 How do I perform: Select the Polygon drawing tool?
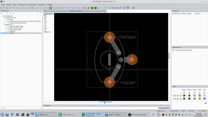click(x=124, y=8)
